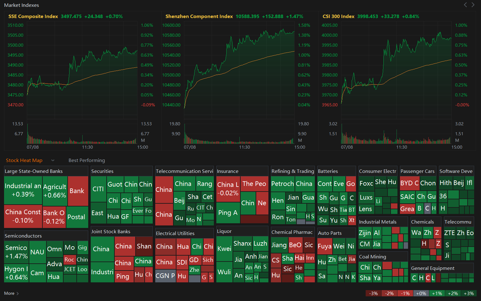This screenshot has width=481, height=301.
Task: Go to previous market indexes page arrow
Action: (465, 5)
